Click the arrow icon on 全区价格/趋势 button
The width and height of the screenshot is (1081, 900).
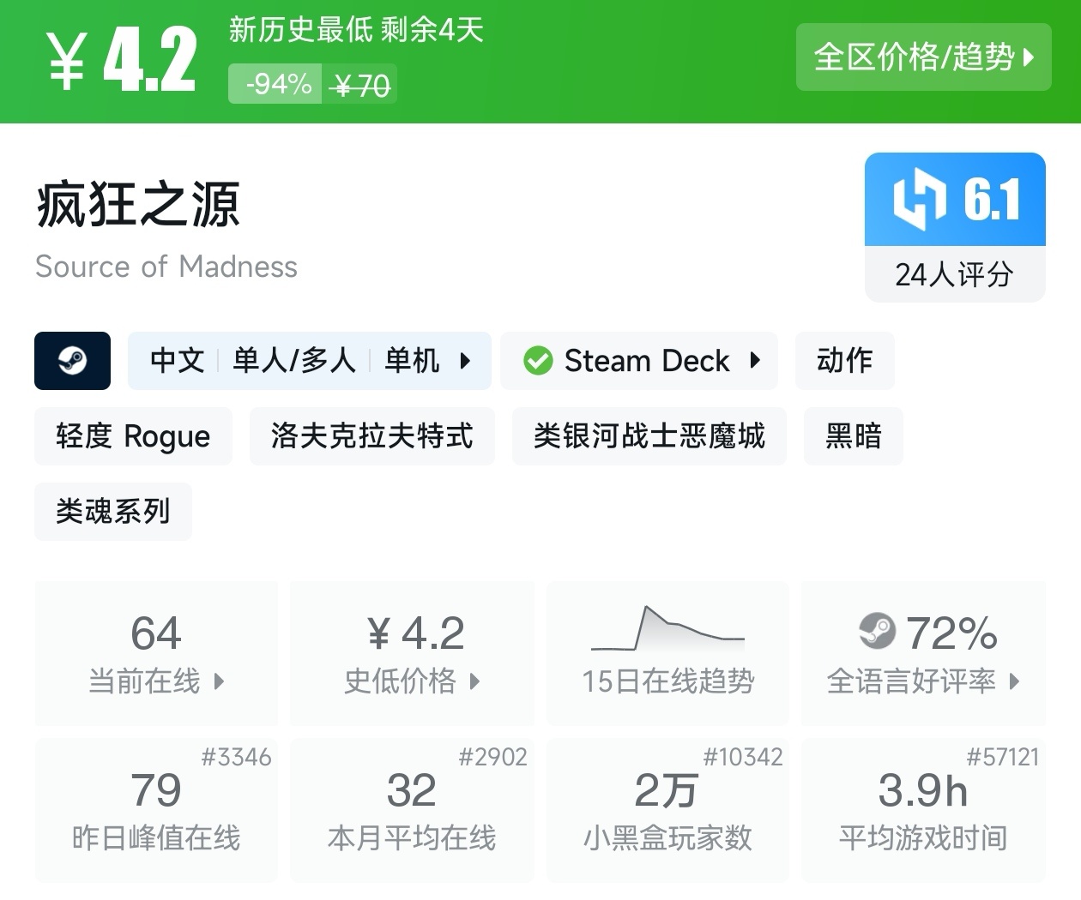(1026, 57)
